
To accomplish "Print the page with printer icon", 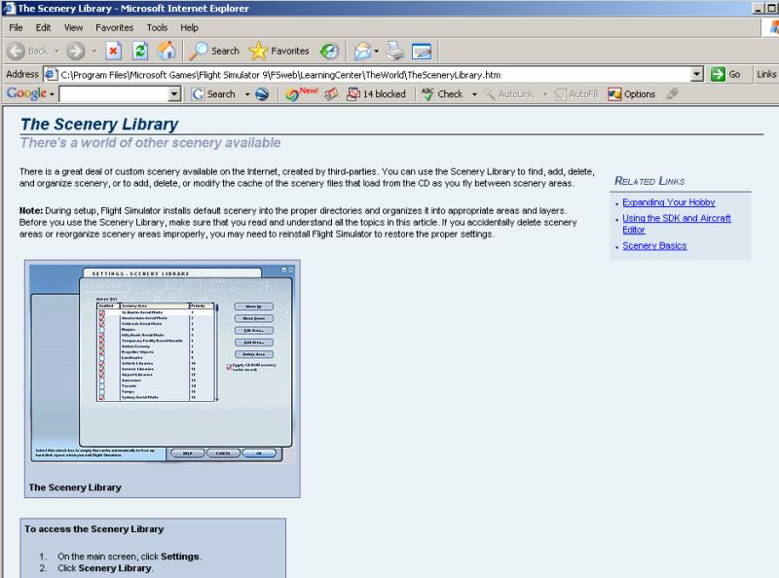I will (395, 52).
